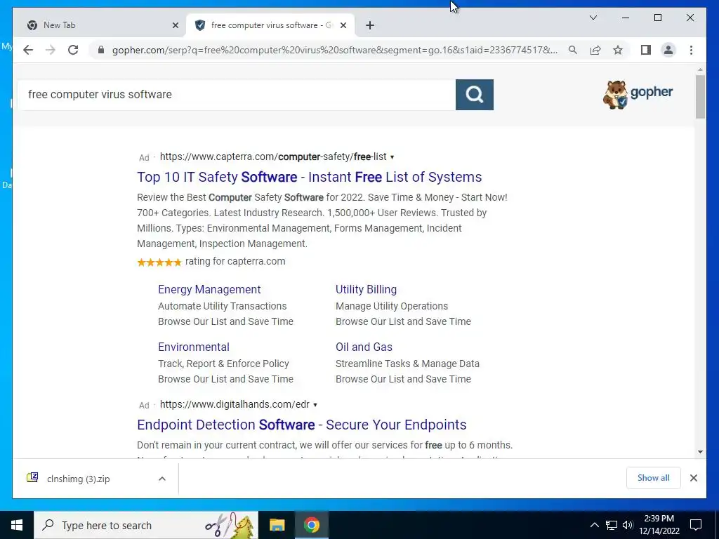Click the gopher logo
719x539 pixels.
point(638,95)
